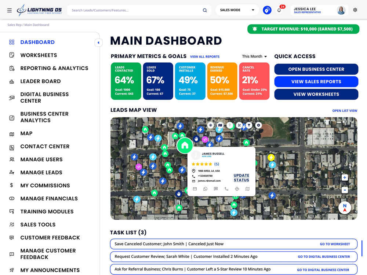Open the map settings gear icon
The height and width of the screenshot is (275, 367).
(x=258, y=125)
